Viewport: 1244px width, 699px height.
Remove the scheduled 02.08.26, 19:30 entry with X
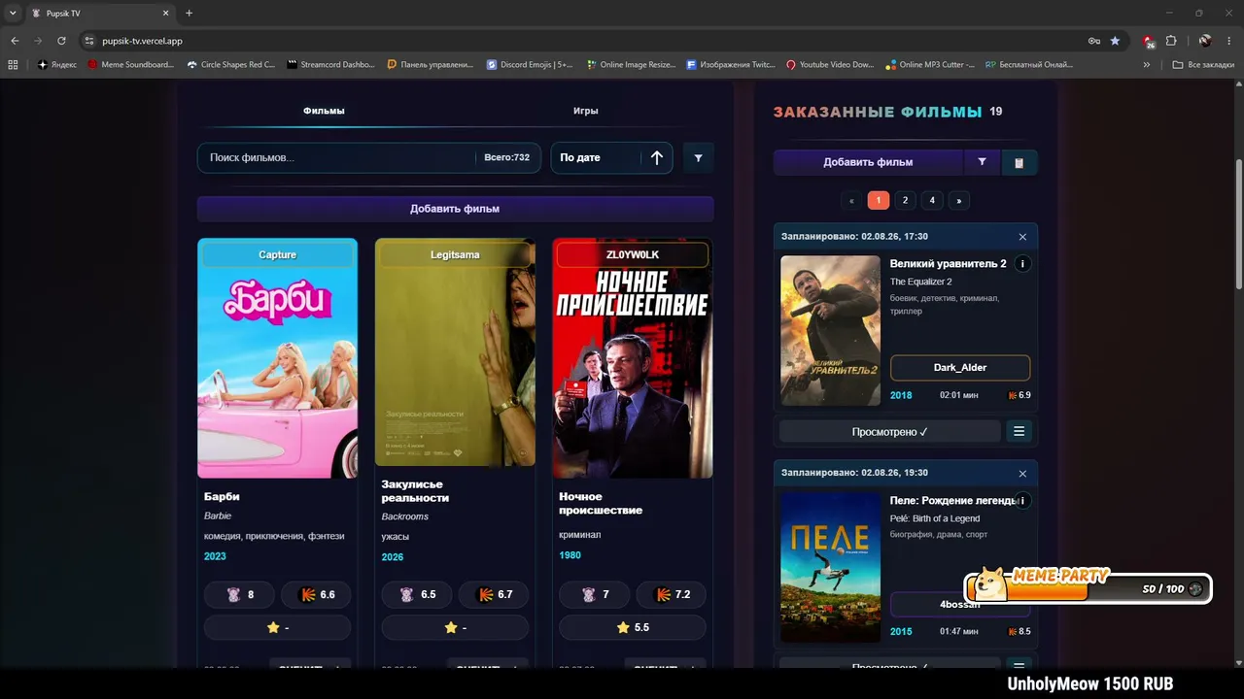1022,474
